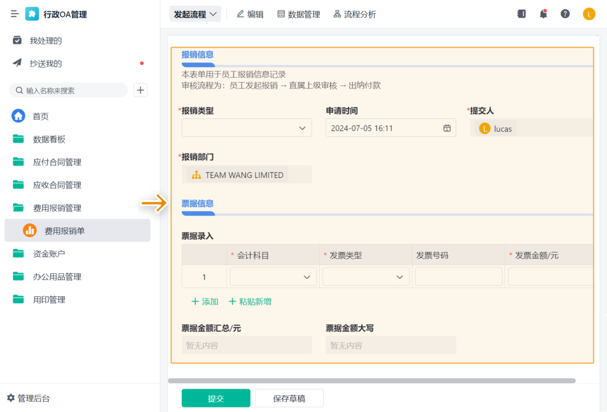Expand the 报销类型 dropdown
This screenshot has width=607, height=412.
(x=246, y=128)
